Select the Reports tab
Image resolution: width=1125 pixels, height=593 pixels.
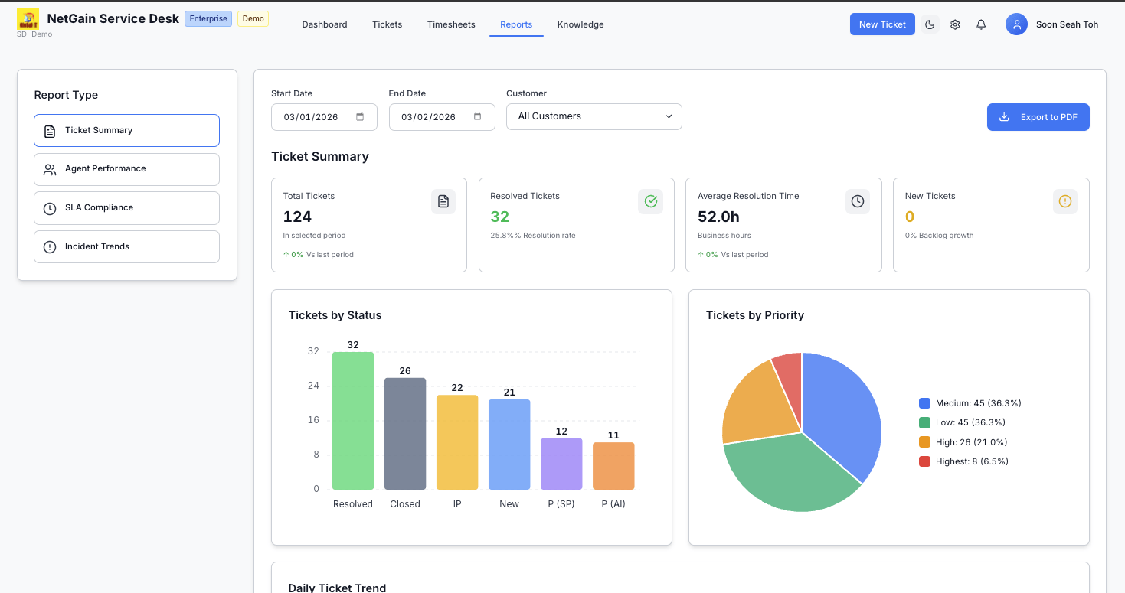click(516, 24)
